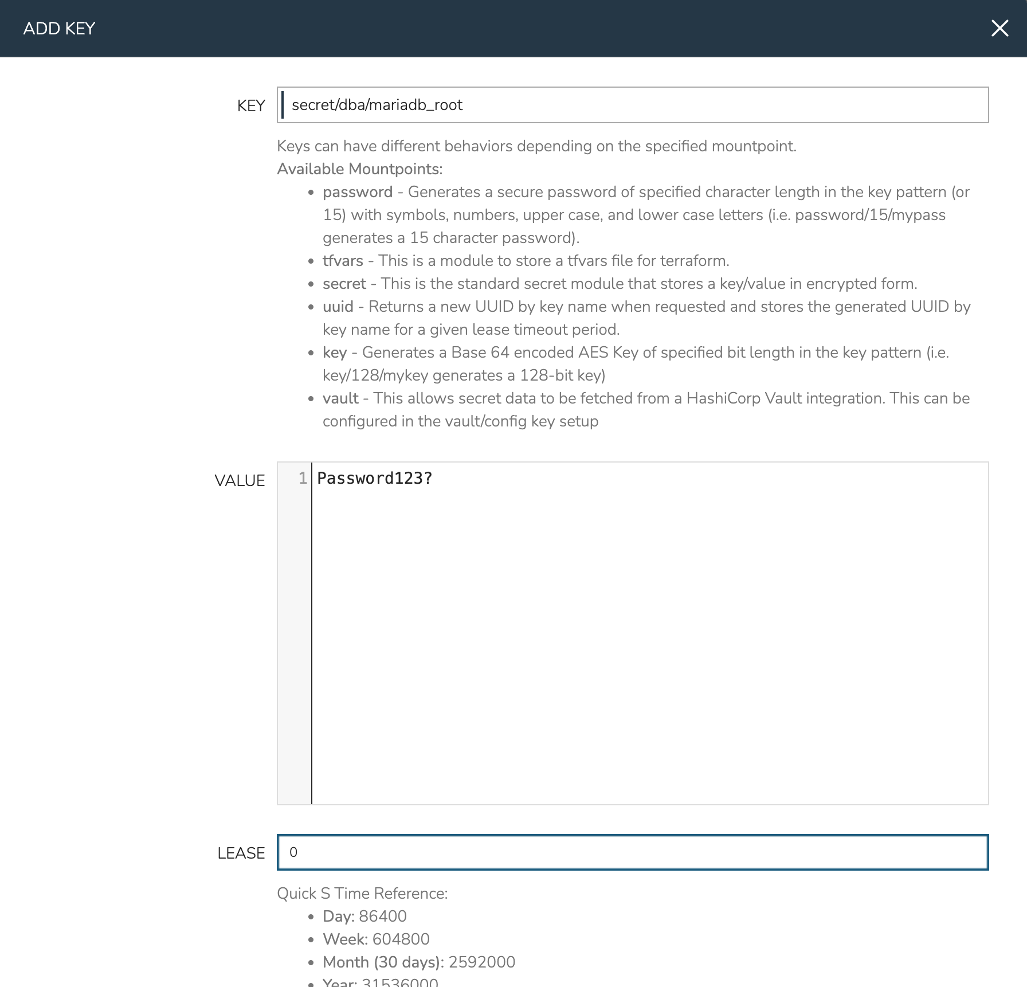Select the 'vault' mountpoint name
This screenshot has height=987, width=1027.
(340, 398)
